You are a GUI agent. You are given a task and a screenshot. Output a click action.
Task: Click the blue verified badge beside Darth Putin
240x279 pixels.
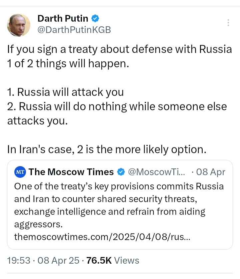[x=95, y=18]
